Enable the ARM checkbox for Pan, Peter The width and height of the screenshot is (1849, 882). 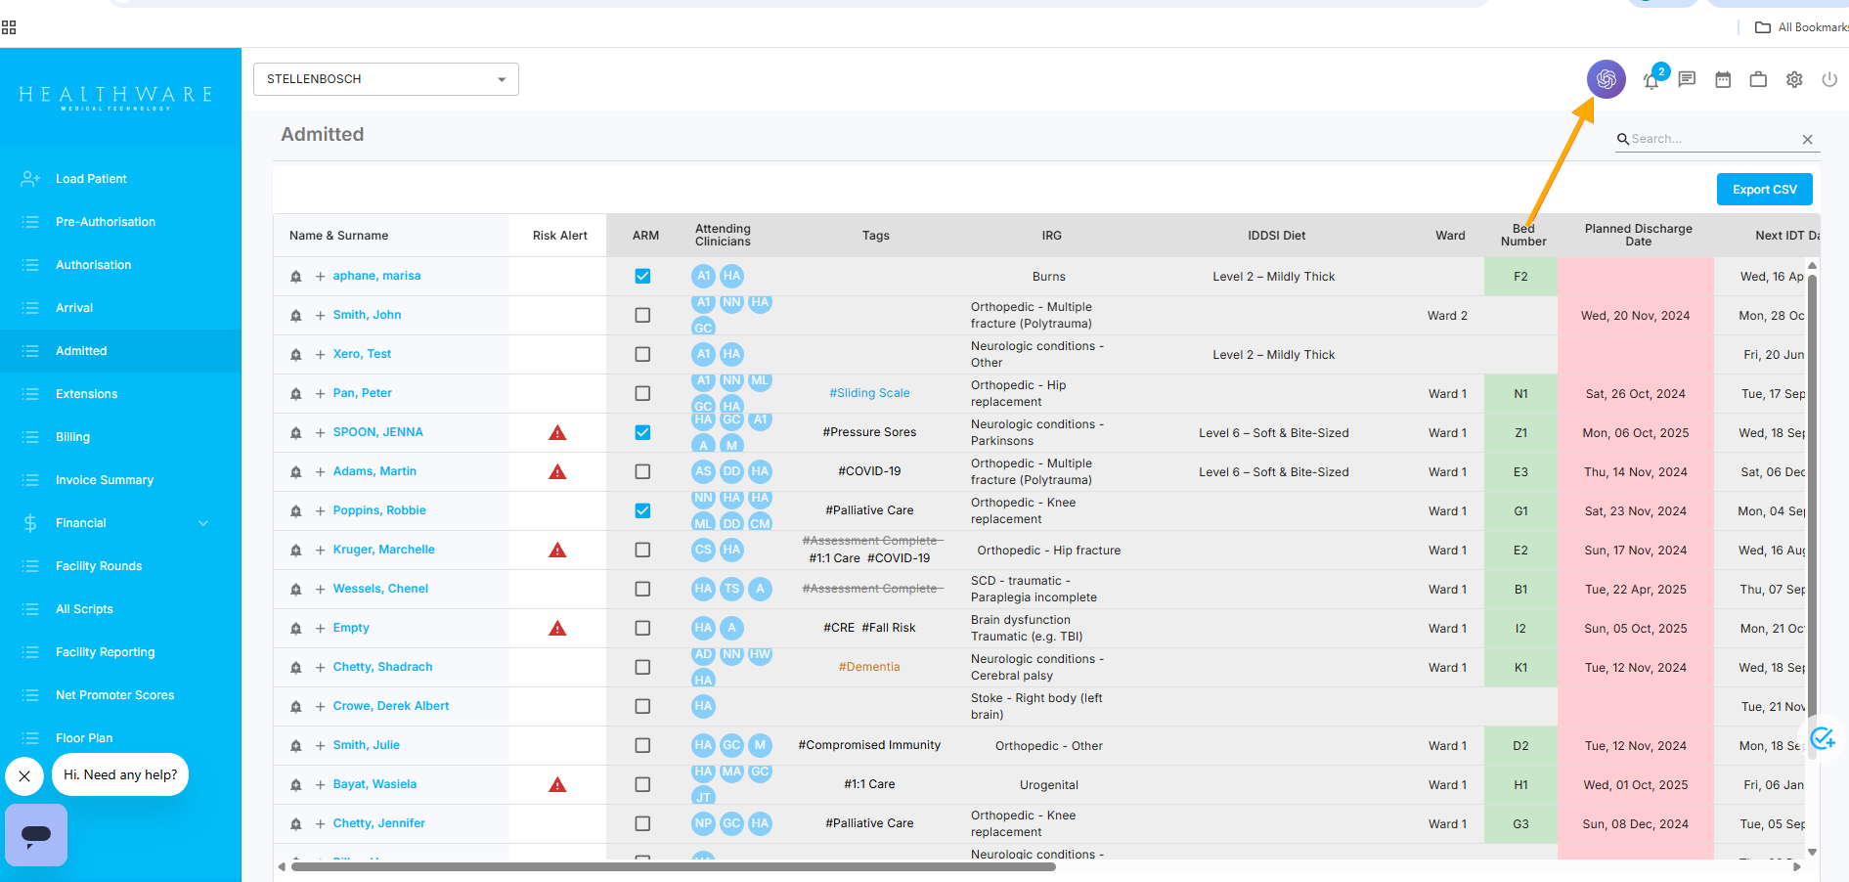pos(642,393)
